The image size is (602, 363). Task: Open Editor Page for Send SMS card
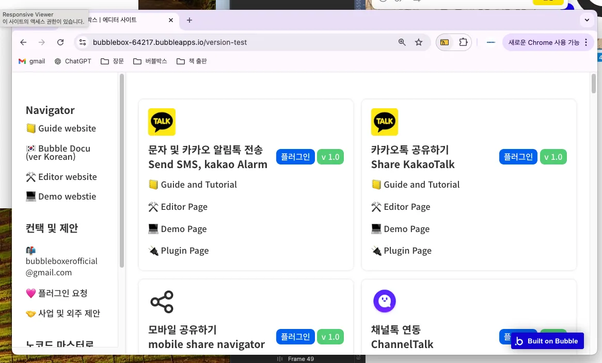tap(178, 207)
